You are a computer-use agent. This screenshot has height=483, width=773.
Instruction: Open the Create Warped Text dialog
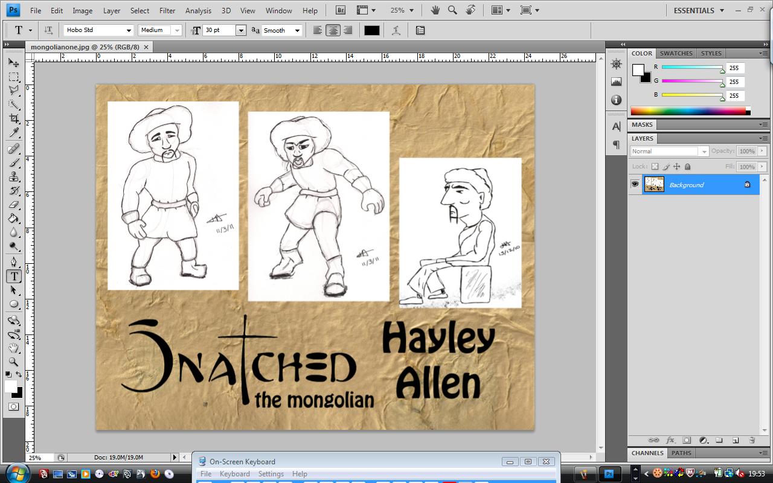coord(396,30)
